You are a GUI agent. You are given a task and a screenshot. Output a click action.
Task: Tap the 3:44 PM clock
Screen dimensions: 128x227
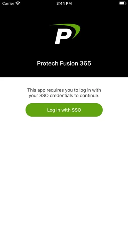point(64,4)
